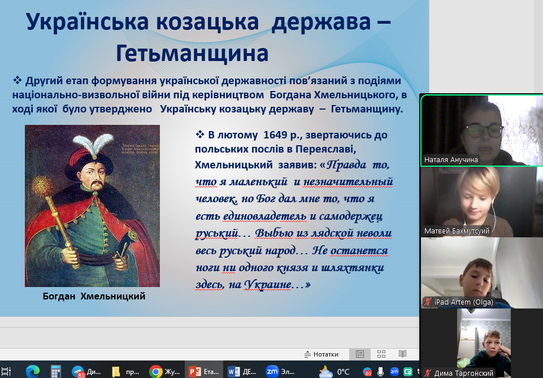
Task: Switch to Slide Sorter view
Action: (381, 354)
